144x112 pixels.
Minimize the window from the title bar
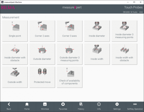click(128, 2)
